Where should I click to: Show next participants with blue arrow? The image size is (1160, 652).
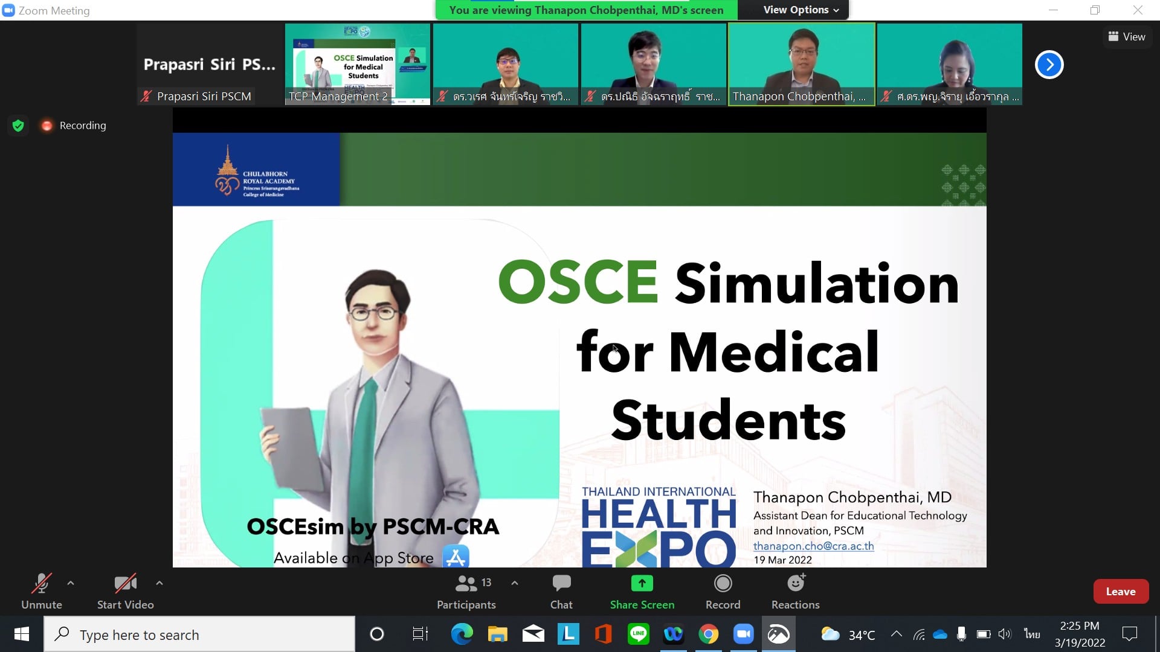[x=1049, y=65]
